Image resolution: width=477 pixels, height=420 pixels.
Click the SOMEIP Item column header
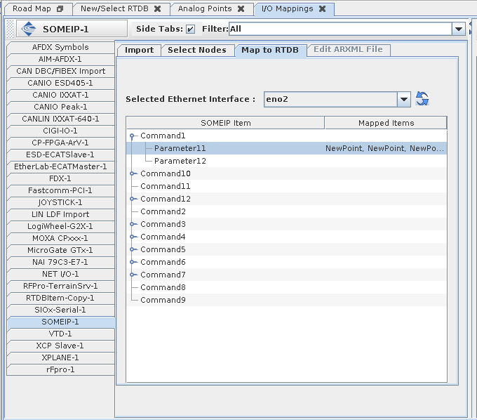(225, 123)
